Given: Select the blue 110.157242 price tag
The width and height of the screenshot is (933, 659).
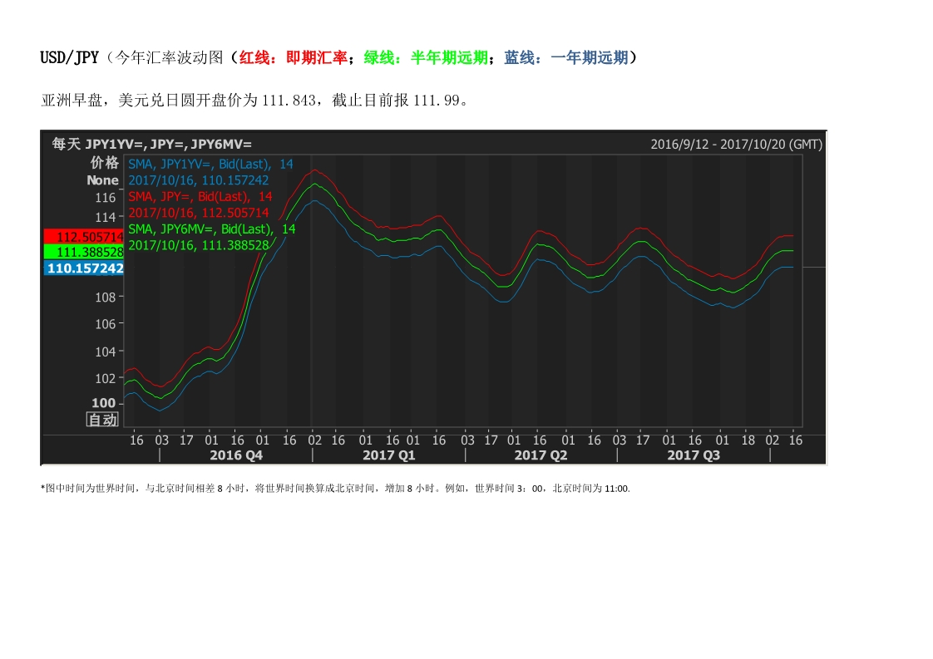Looking at the screenshot, I should [84, 268].
